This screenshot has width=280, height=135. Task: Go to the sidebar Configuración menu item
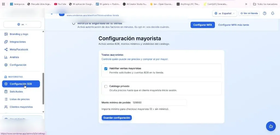pyautogui.click(x=21, y=65)
